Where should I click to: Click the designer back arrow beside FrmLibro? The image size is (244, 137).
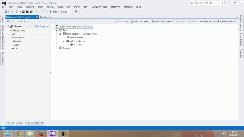pos(8,21)
